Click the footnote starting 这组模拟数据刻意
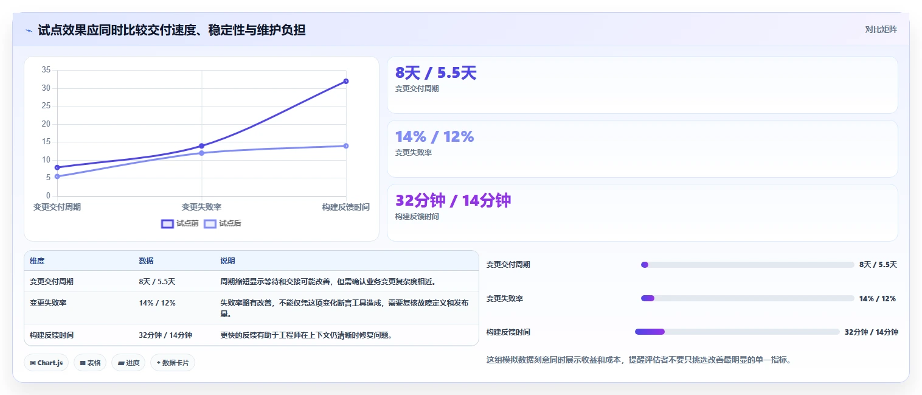 (639, 360)
